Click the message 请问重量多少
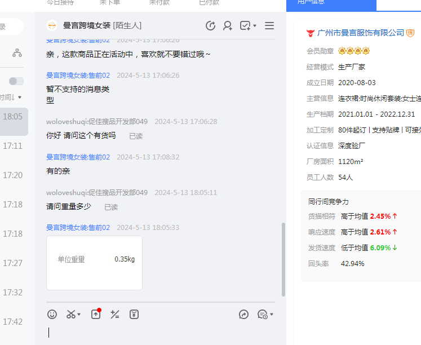 (x=69, y=206)
